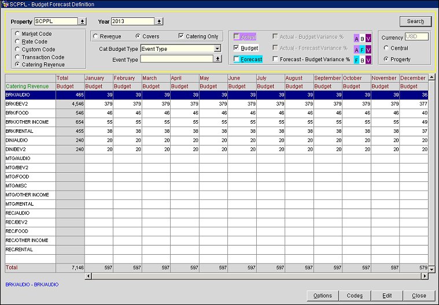
Task: Toggle the Catering Only checkbox
Action: click(x=182, y=36)
